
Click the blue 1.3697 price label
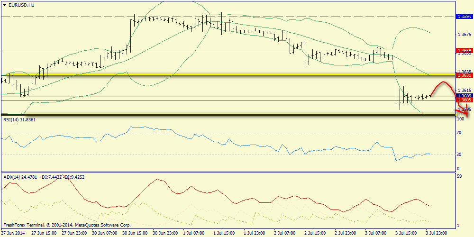coord(465,16)
